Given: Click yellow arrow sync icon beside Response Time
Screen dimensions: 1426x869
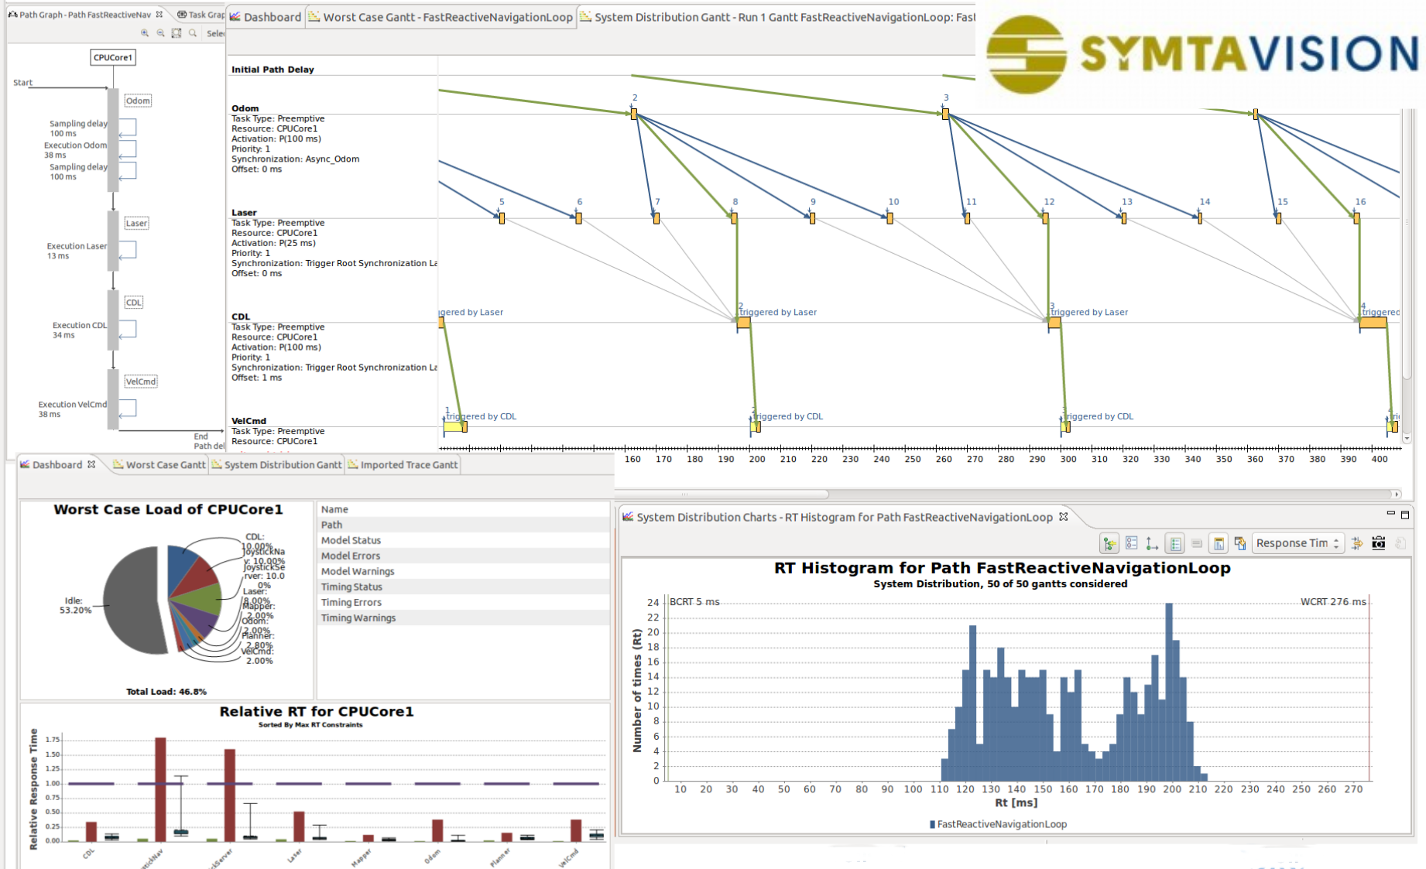Looking at the screenshot, I should pyautogui.click(x=1356, y=543).
